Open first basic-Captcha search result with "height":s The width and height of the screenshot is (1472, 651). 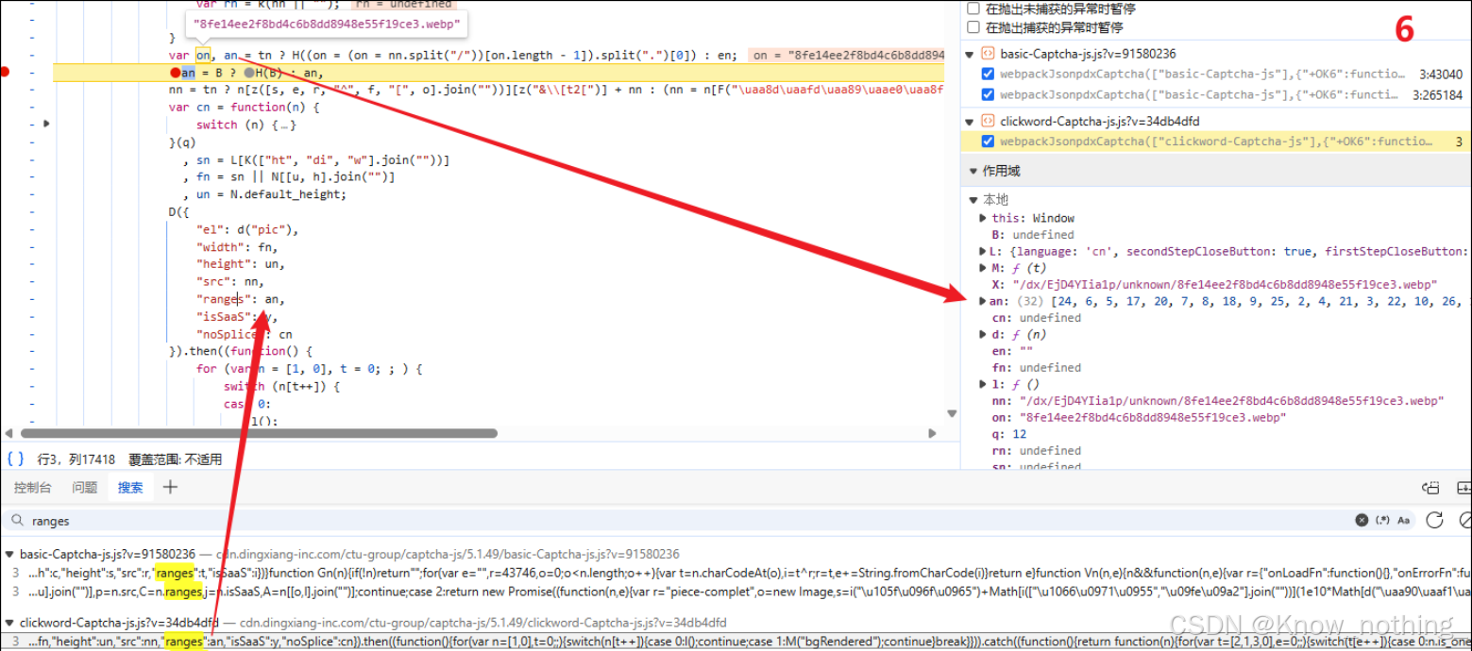tap(736, 573)
